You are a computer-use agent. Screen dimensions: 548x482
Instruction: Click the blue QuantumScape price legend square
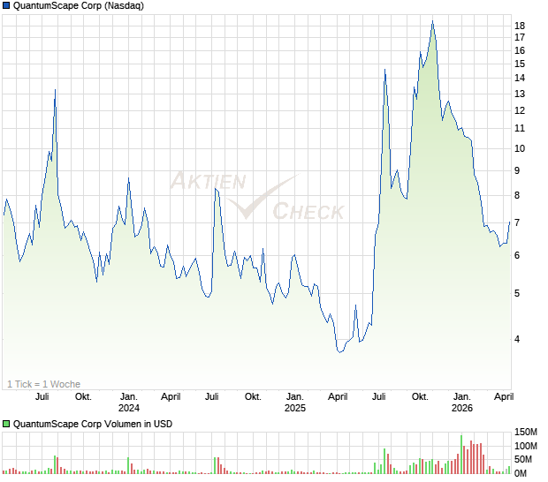[6, 6]
